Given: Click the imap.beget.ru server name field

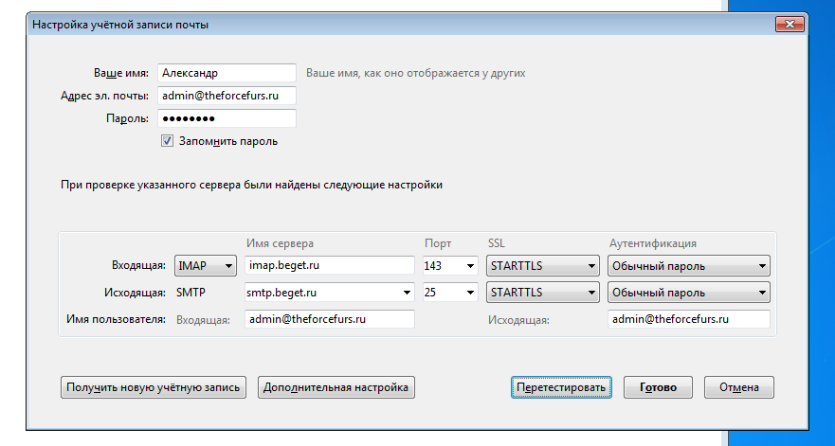Looking at the screenshot, I should [x=330, y=265].
